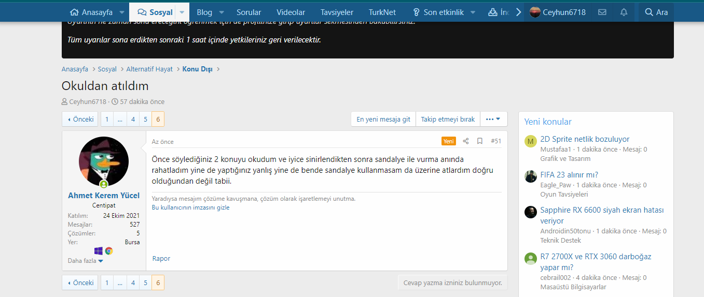The width and height of the screenshot is (704, 297).
Task: Click the Windows logo under Ahmet's profile
Action: [98, 251]
